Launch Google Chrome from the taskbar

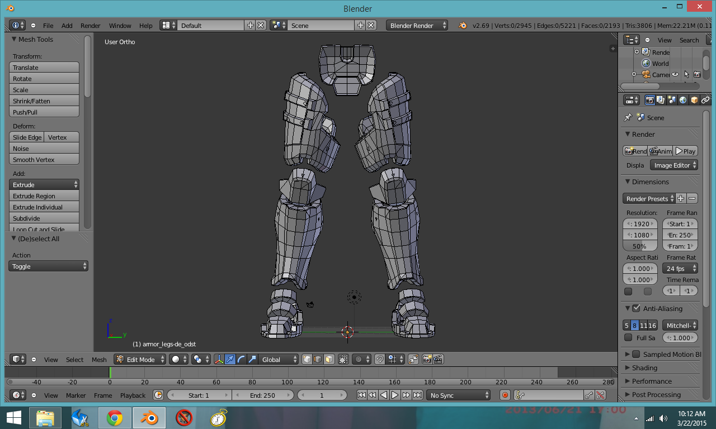(115, 418)
